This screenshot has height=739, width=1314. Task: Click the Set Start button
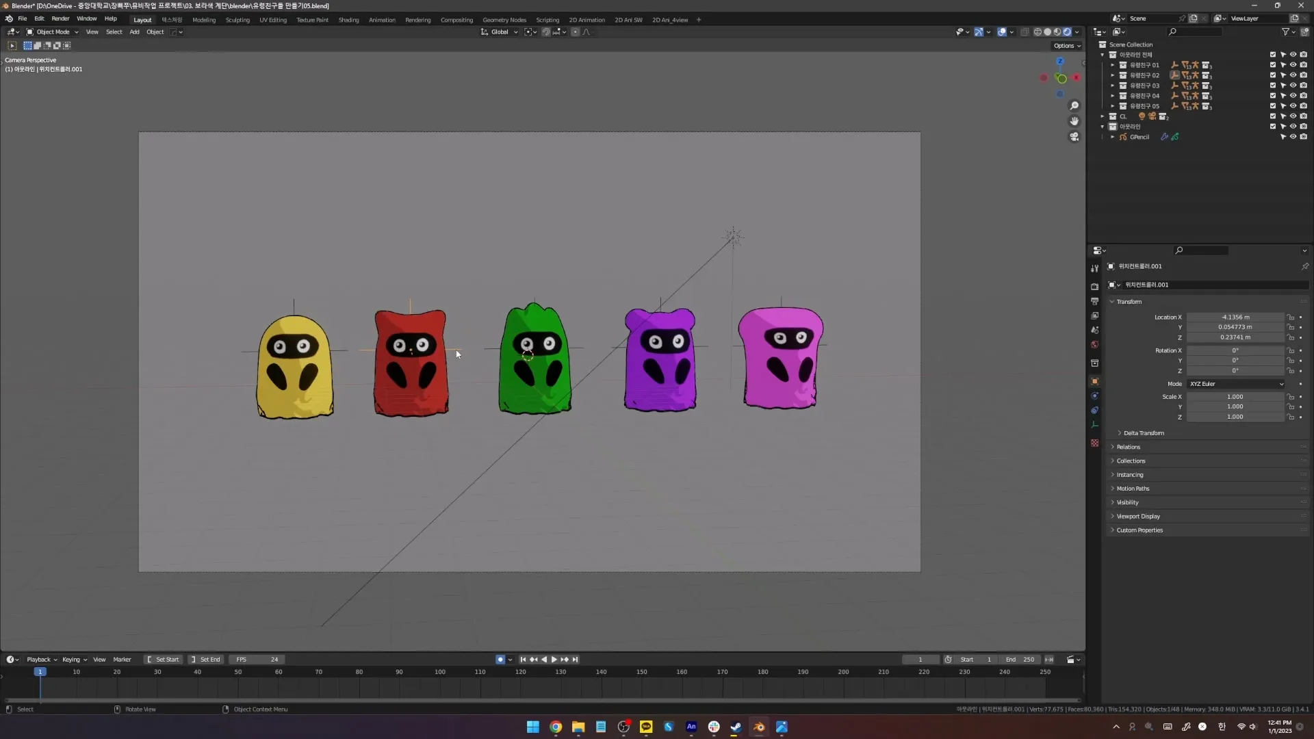point(163,660)
